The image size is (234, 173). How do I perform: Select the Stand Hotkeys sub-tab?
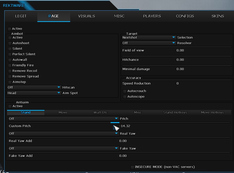pos(175,112)
